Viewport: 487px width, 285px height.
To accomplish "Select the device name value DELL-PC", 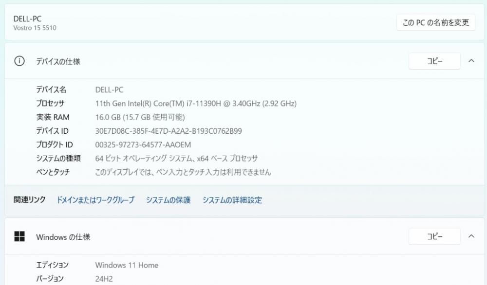I will [x=109, y=90].
